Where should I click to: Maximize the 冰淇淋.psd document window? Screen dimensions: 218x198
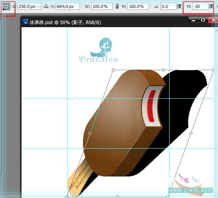coord(203,20)
